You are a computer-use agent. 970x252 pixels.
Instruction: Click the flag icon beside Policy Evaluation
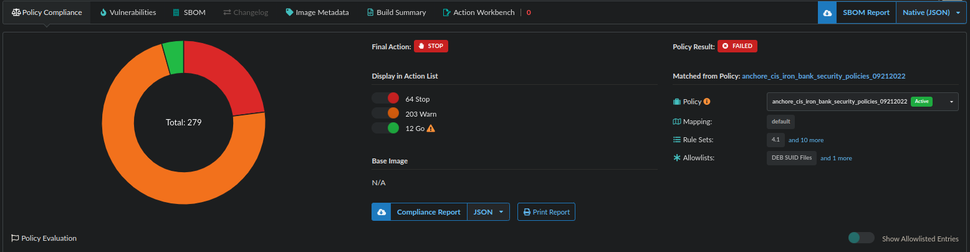14,238
